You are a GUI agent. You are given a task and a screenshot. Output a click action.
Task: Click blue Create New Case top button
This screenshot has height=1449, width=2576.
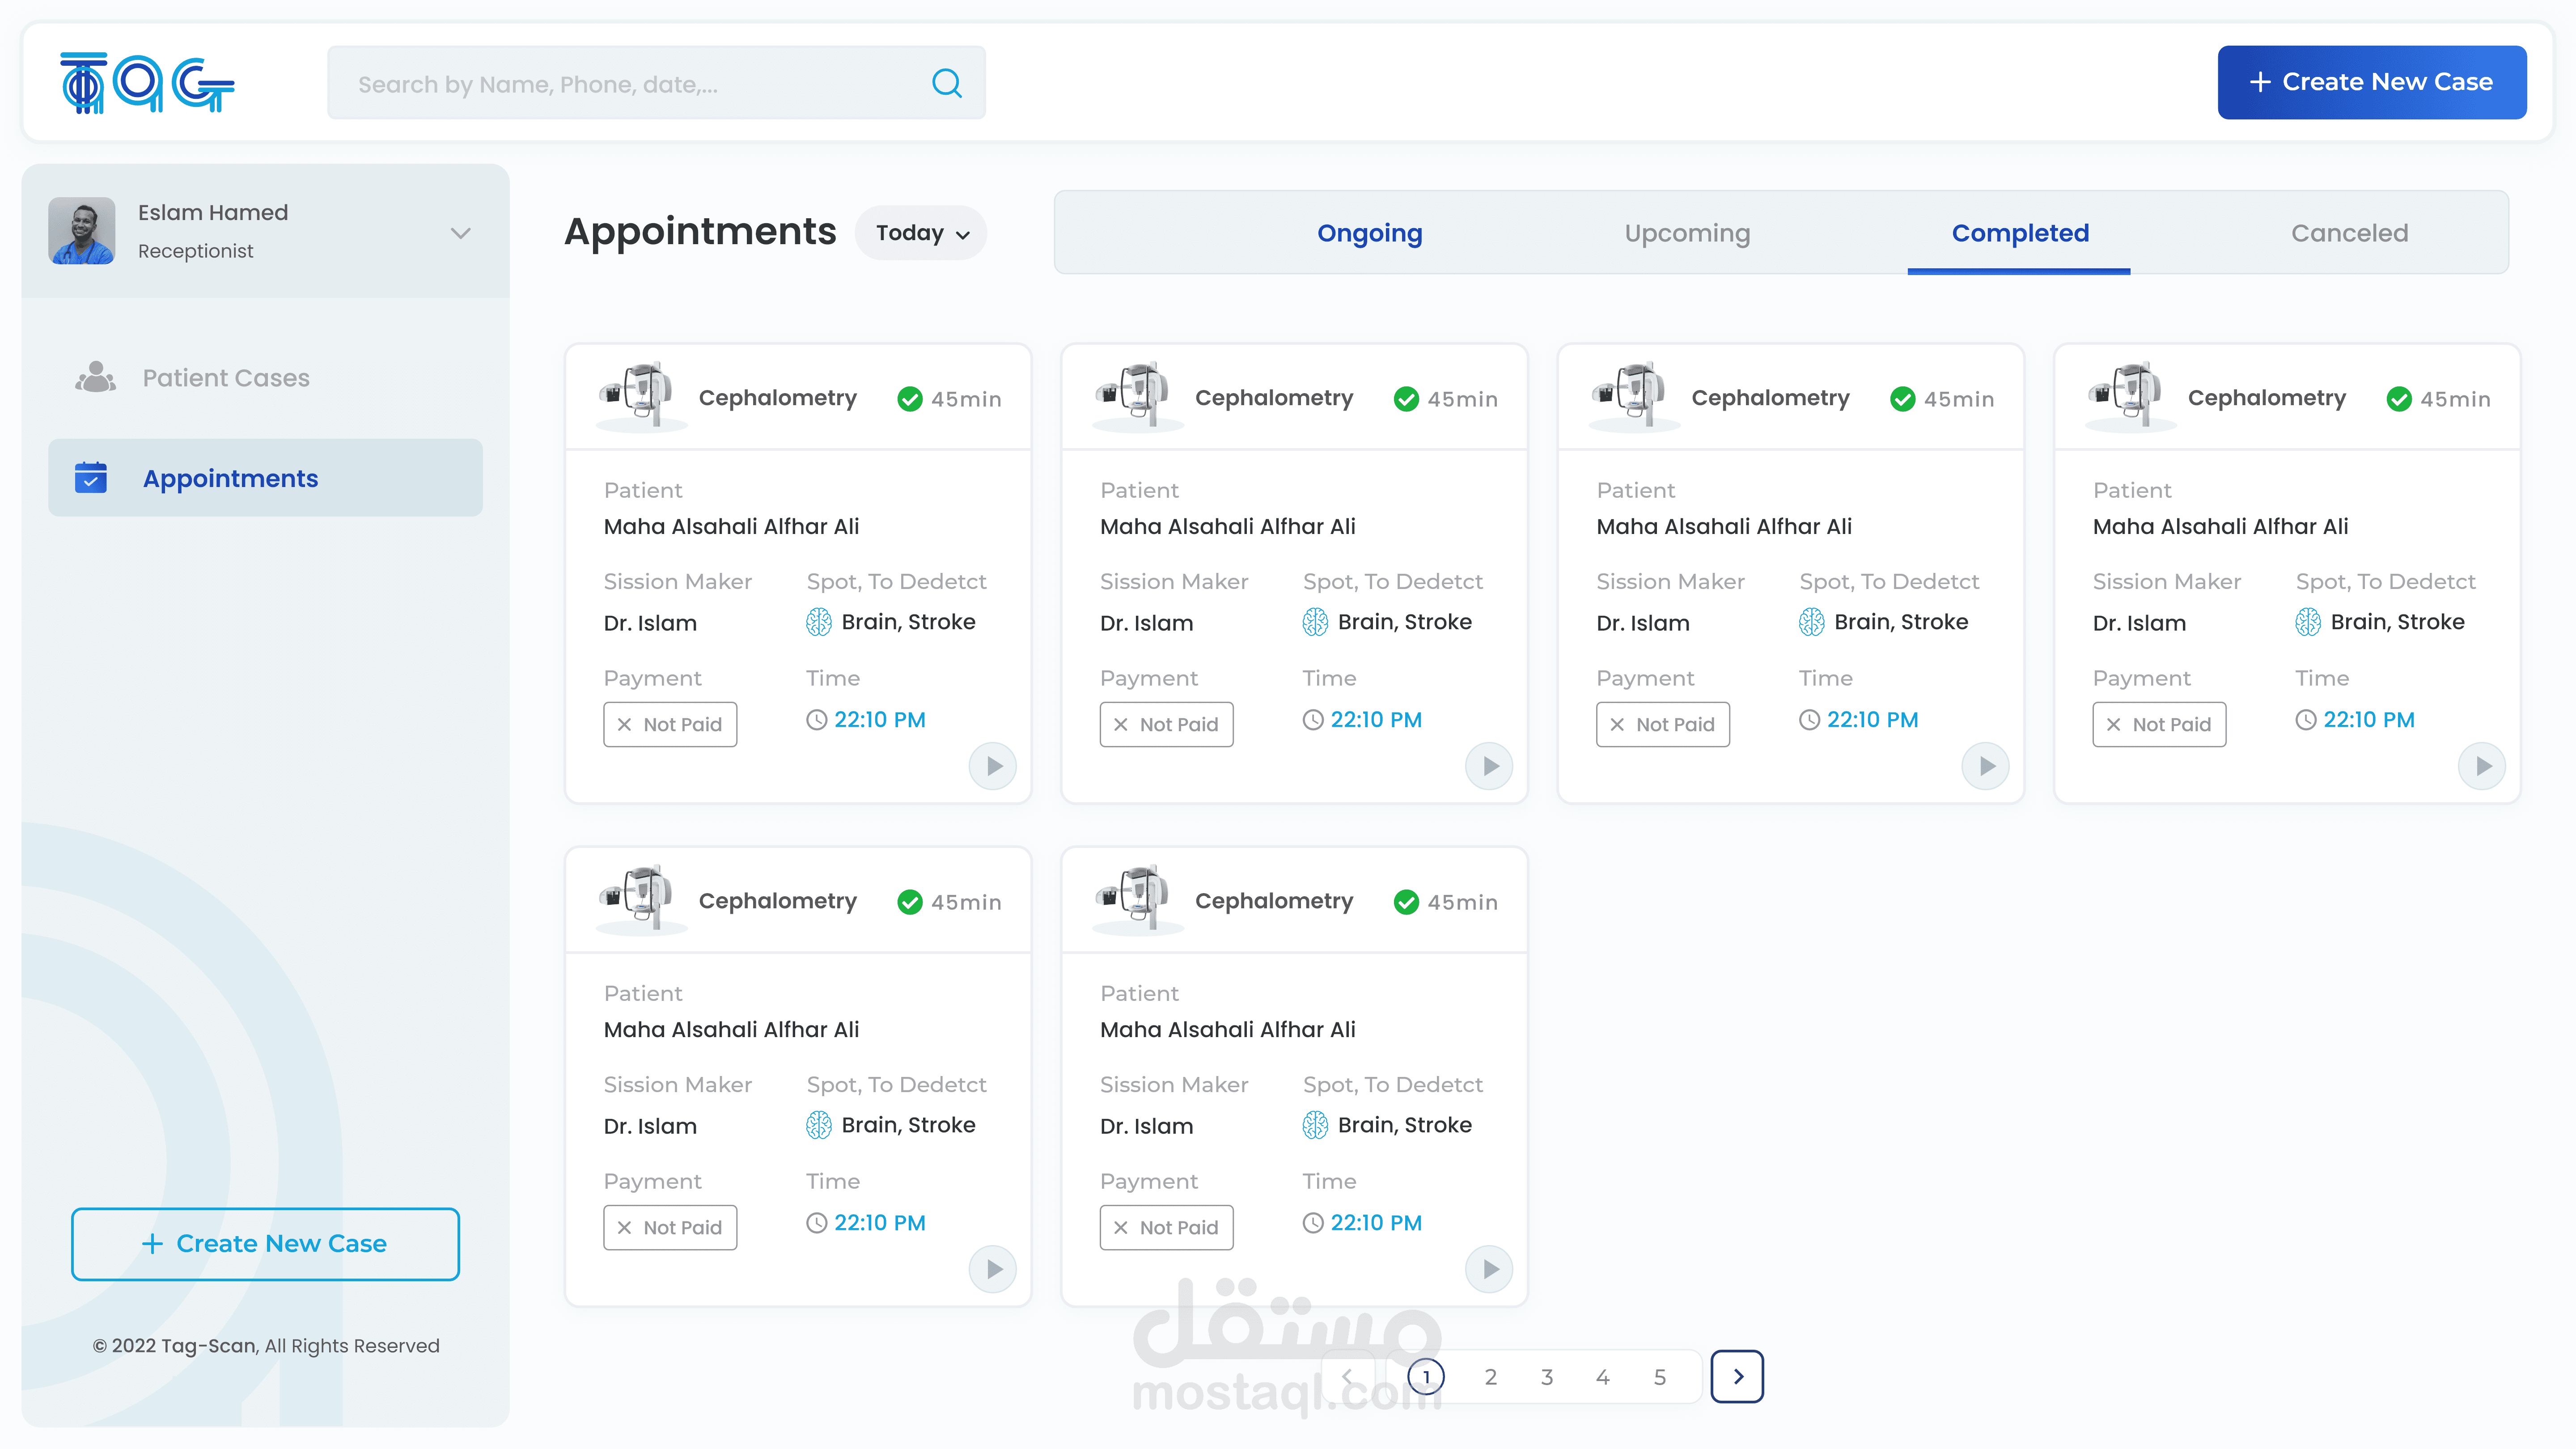2371,82
